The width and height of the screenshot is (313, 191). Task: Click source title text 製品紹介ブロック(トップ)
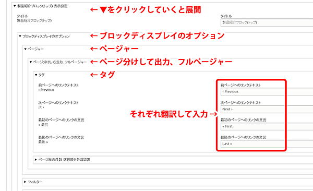point(34,20)
